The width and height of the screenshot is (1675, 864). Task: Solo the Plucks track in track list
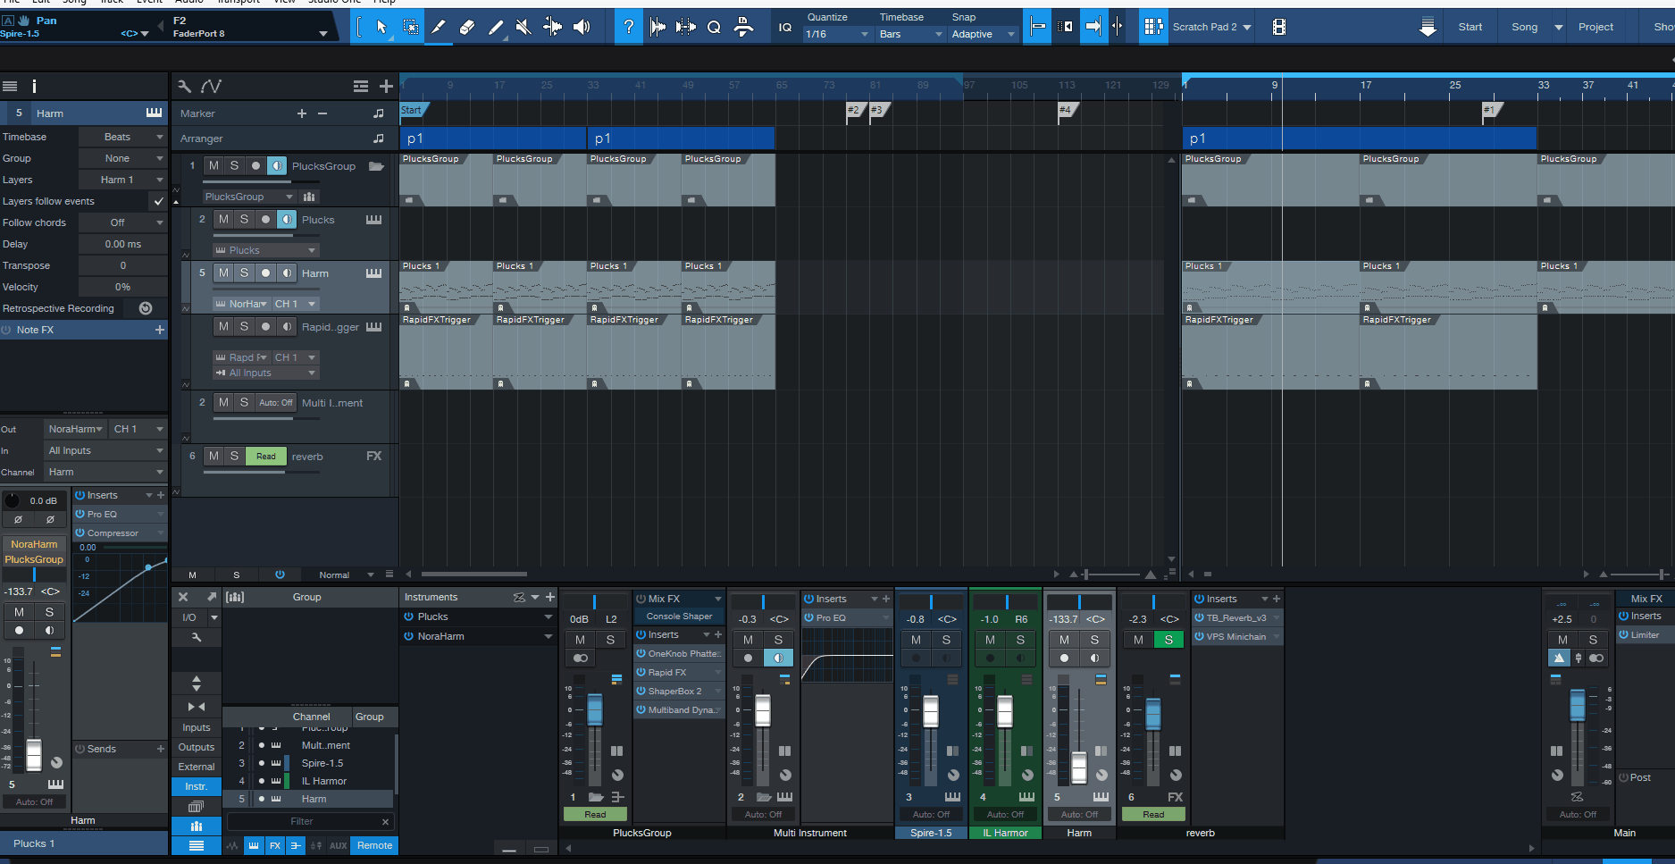244,219
